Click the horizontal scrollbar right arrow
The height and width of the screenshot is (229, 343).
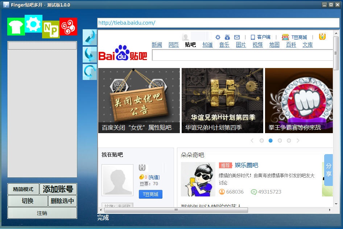point(330,210)
